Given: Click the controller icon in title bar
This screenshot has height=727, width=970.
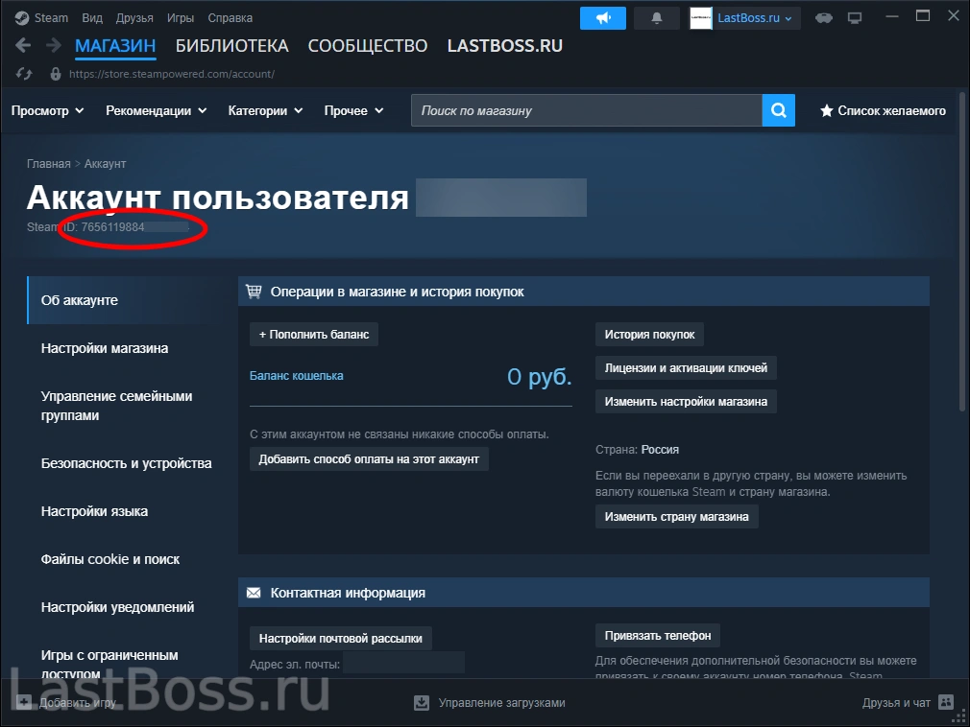Looking at the screenshot, I should (x=823, y=17).
